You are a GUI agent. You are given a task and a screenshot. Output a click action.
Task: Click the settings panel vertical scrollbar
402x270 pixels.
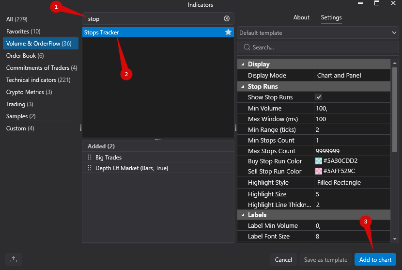(395, 110)
